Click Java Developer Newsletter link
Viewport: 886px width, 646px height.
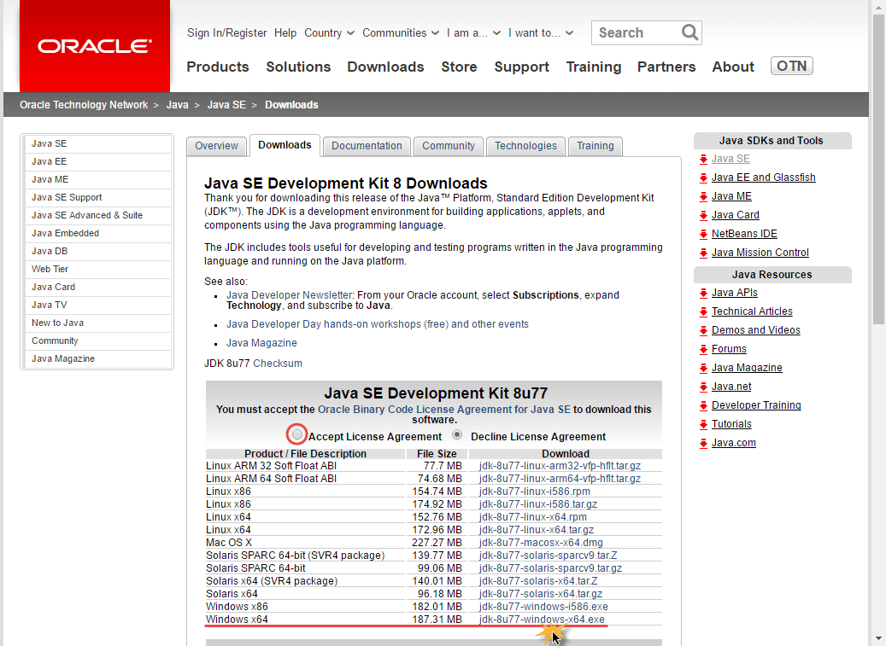[x=290, y=295]
